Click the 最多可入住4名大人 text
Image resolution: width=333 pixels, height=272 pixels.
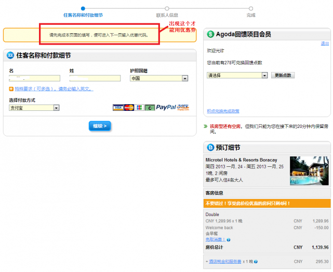pos(224,180)
